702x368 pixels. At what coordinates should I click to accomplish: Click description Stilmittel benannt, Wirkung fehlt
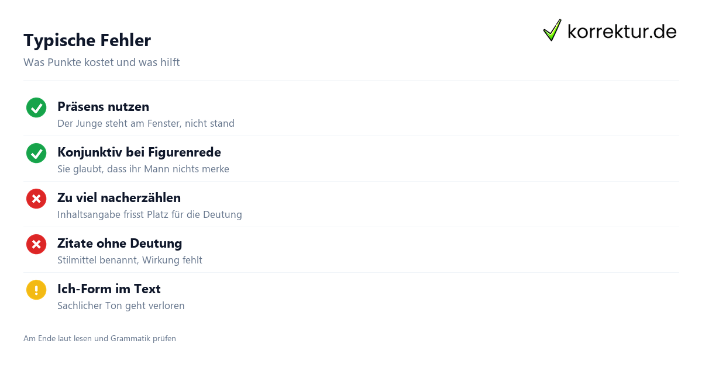(130, 260)
